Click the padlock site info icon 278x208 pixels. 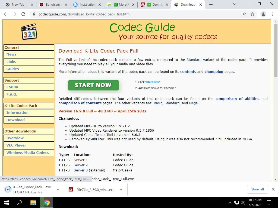coord(34,14)
